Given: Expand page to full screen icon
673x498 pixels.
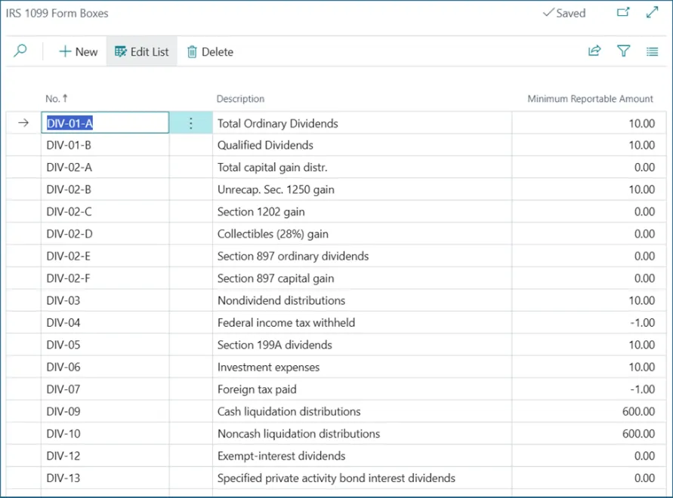Looking at the screenshot, I should [652, 13].
